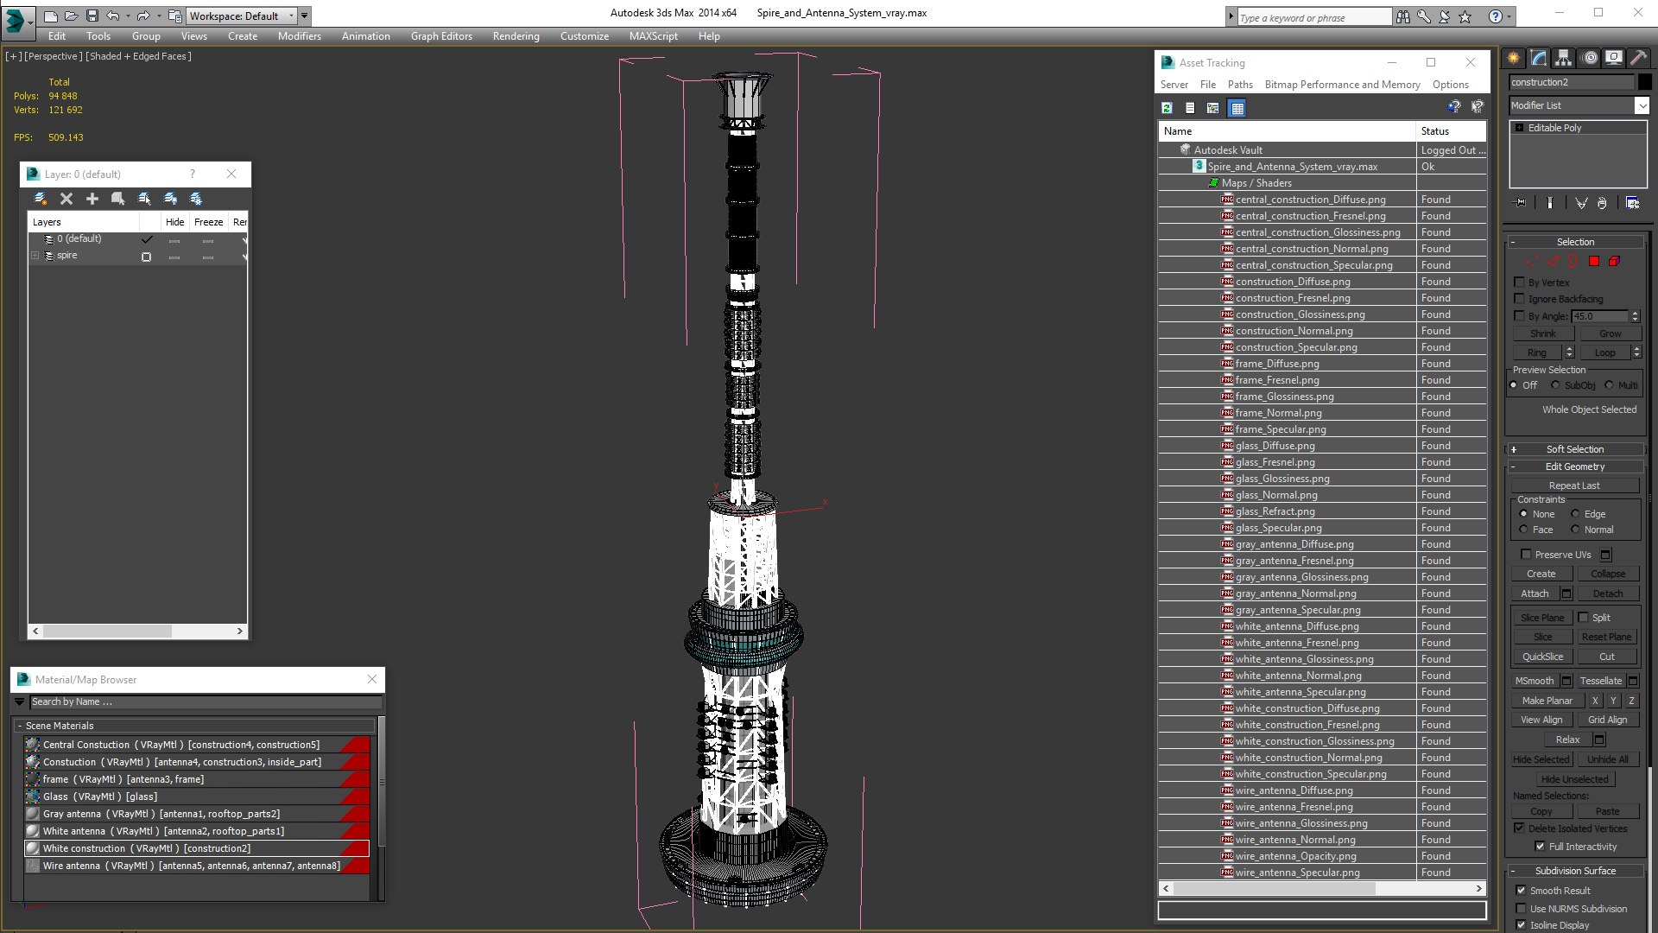Image resolution: width=1658 pixels, height=933 pixels.
Task: Click the Grow selection button
Action: pos(1610,333)
